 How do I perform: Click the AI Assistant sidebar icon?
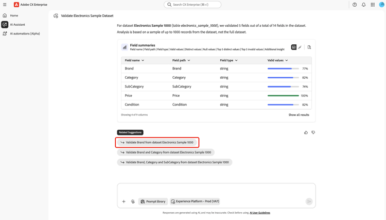pyautogui.click(x=5, y=24)
